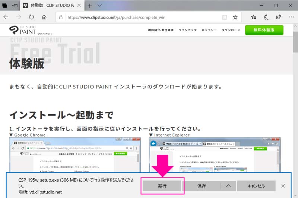Image resolution: width=298 pixels, height=198 pixels.
Task: Click the 実行 button to run installer
Action: click(x=162, y=186)
